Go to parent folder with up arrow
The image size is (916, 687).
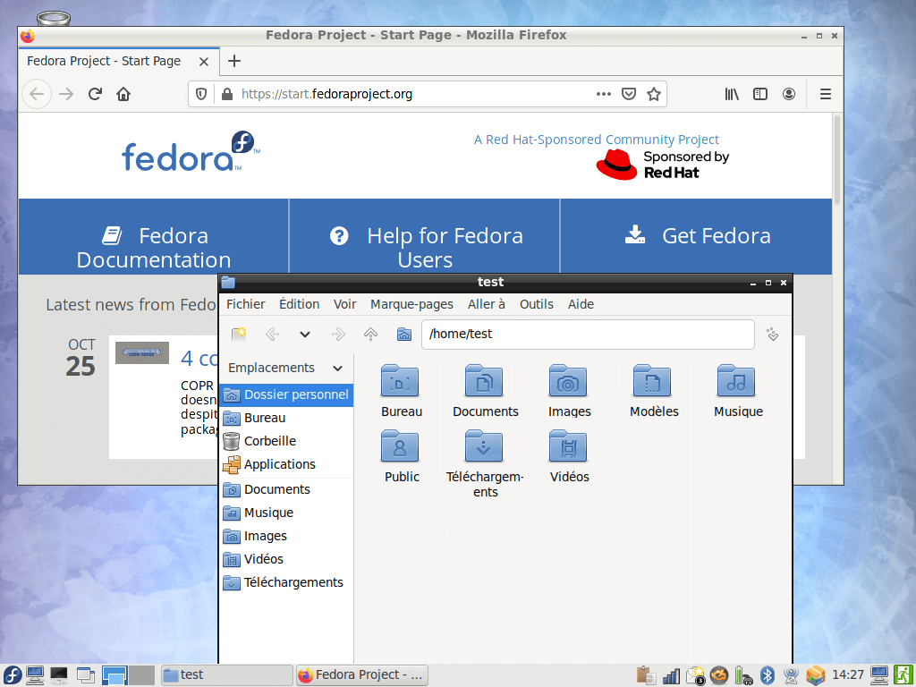coord(370,335)
